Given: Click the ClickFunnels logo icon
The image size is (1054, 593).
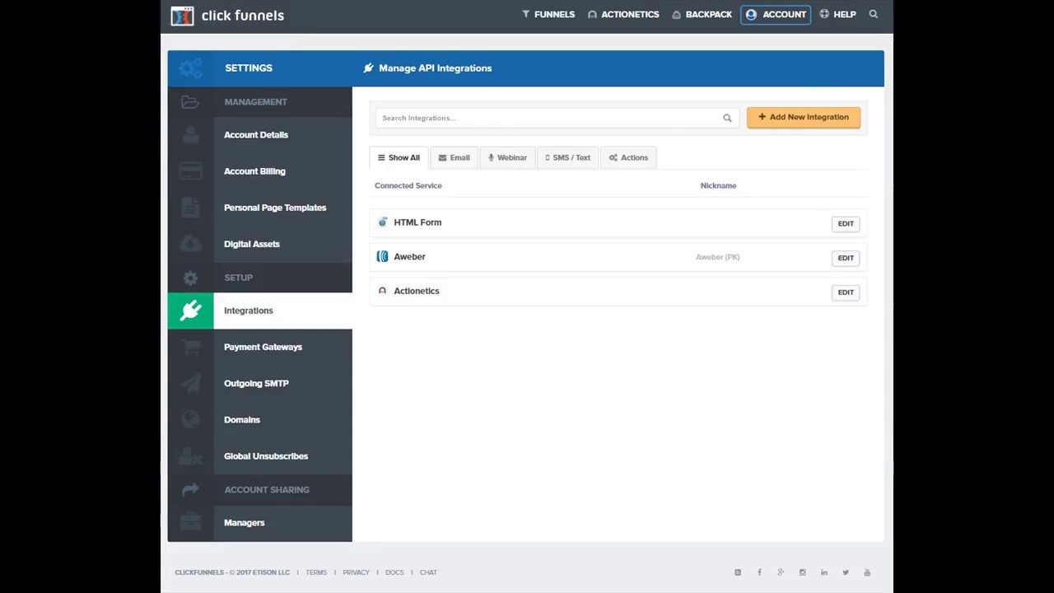Looking at the screenshot, I should coord(182,16).
